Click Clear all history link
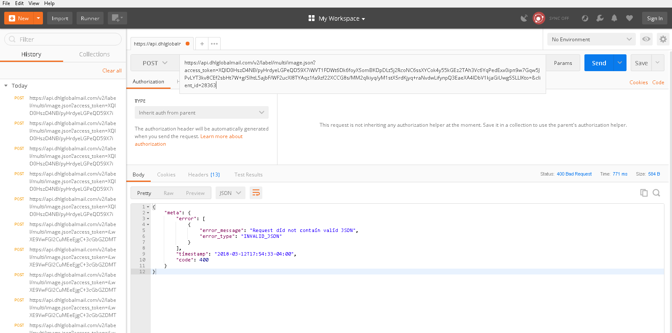The height and width of the screenshot is (333, 672). point(112,71)
